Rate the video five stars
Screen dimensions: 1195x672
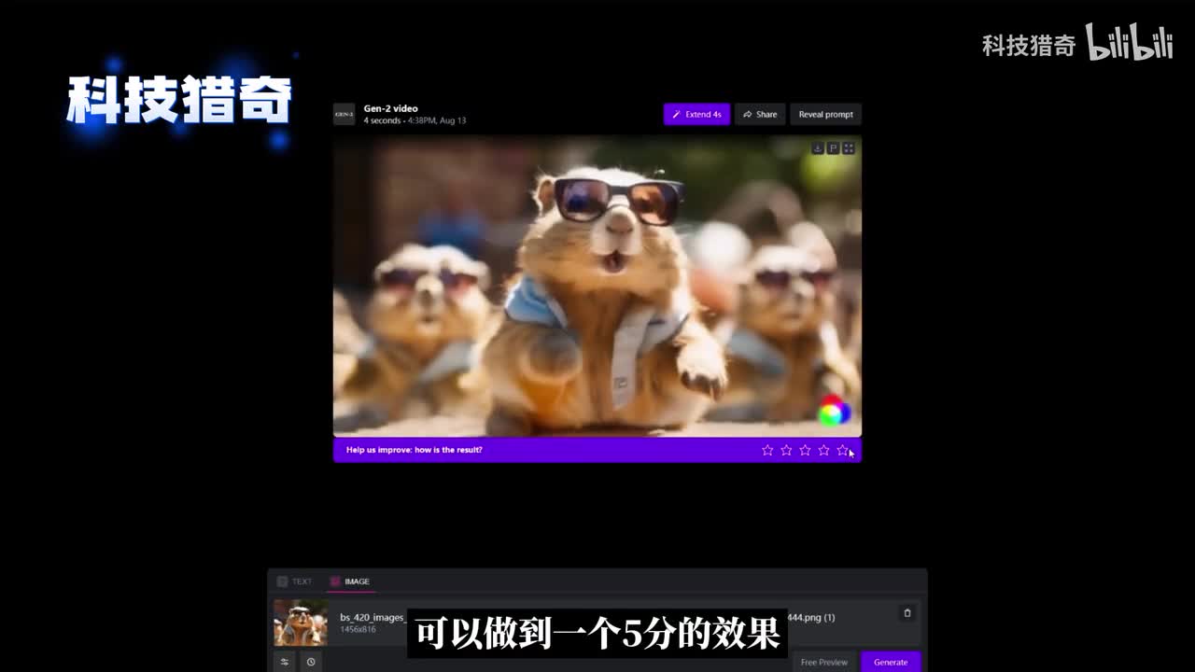842,450
